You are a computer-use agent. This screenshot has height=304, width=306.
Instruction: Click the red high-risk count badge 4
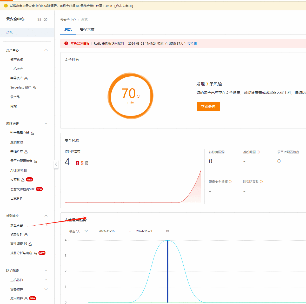77,163
